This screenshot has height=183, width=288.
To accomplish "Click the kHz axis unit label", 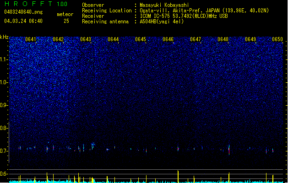I will (x=4, y=37).
